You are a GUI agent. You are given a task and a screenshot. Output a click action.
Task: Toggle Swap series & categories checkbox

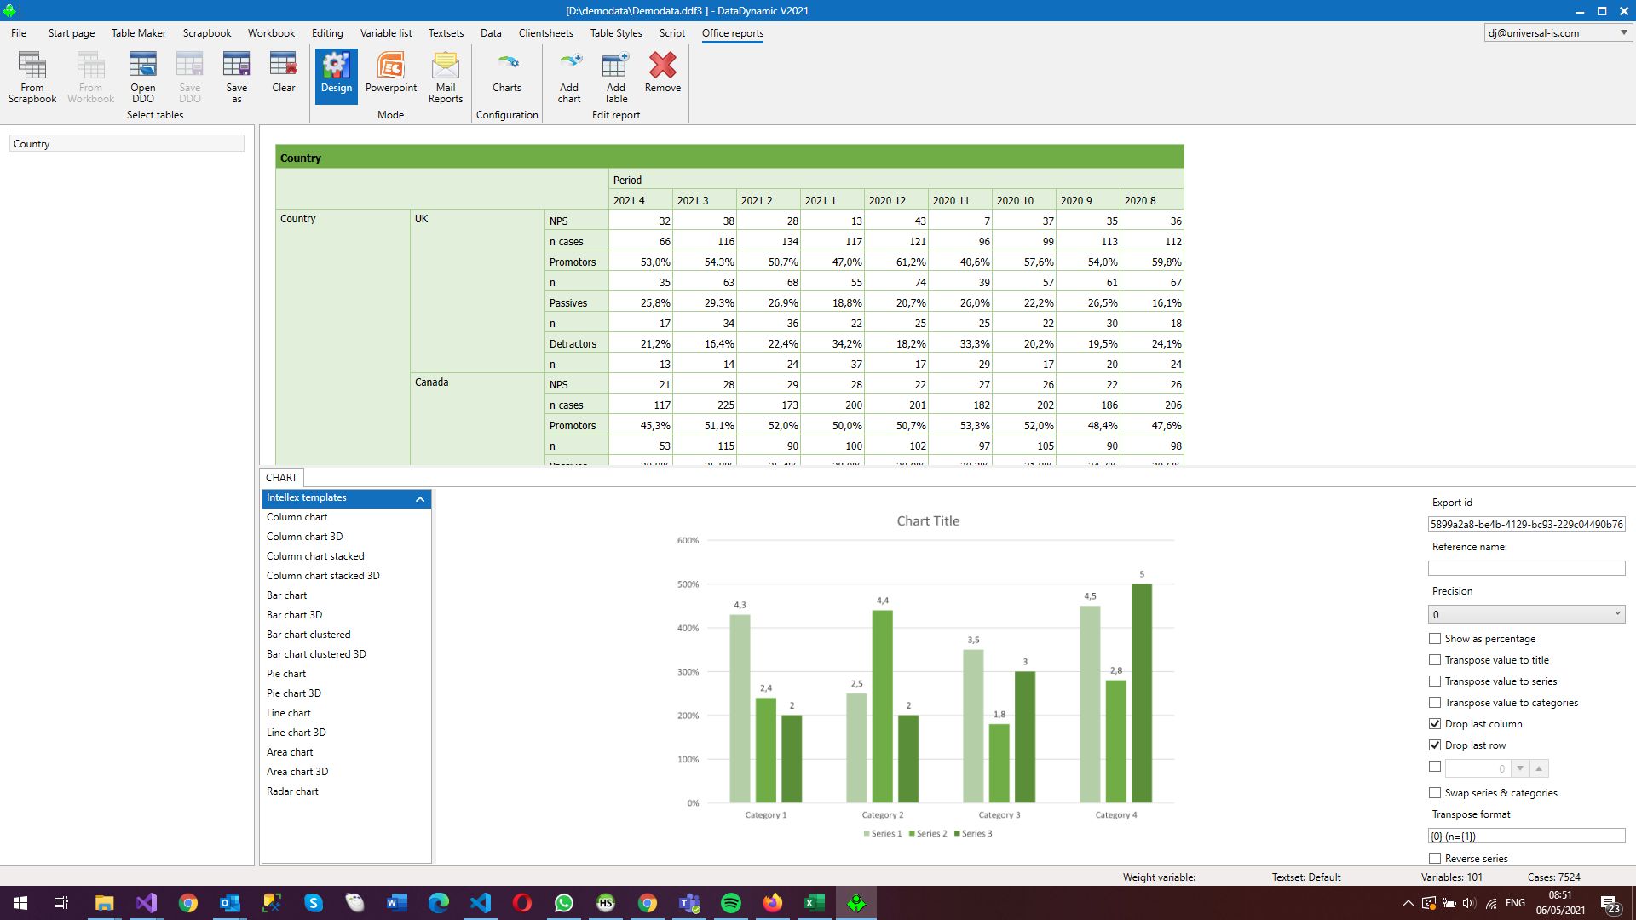point(1435,793)
